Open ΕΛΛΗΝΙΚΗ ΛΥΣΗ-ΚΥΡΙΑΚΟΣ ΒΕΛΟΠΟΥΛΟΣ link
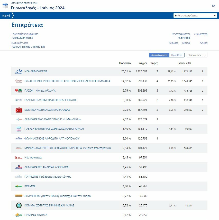The width and height of the screenshot is (219, 220). click(50, 100)
